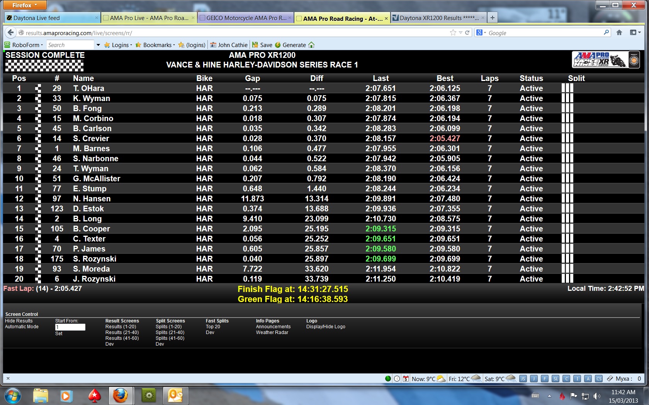This screenshot has height=405, width=649.
Task: Toggle the JS button in the status bar
Action: [x=523, y=379]
